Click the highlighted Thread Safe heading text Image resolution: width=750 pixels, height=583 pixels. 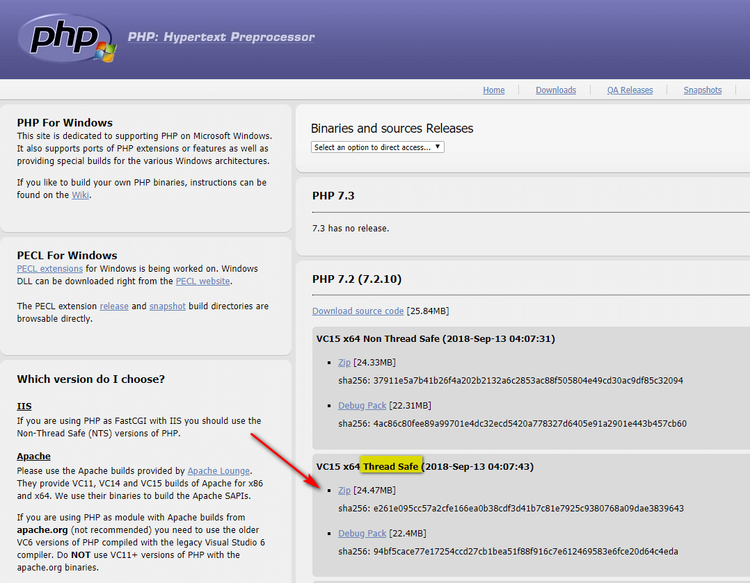(390, 466)
